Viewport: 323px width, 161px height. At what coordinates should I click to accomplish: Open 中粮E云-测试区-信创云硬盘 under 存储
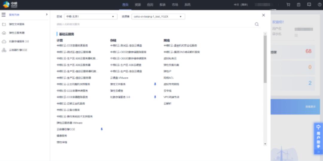click(x=126, y=45)
